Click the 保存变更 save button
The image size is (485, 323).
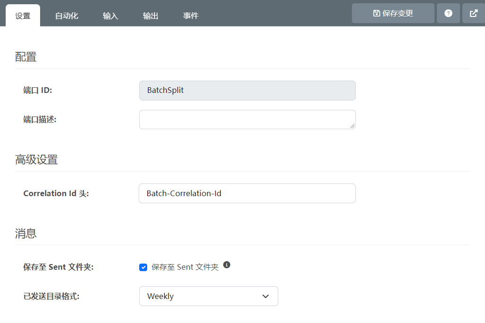[x=393, y=13]
